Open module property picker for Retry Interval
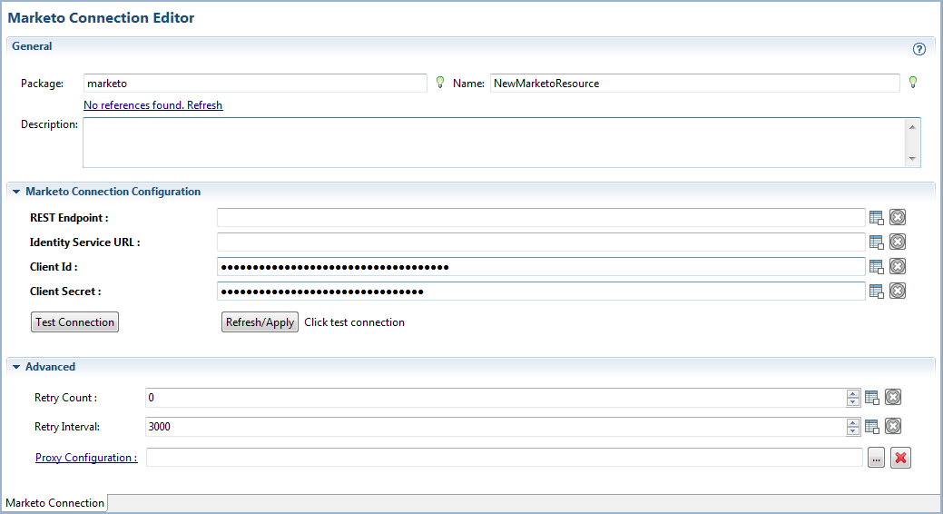Viewport: 943px width, 514px height. coord(872,427)
